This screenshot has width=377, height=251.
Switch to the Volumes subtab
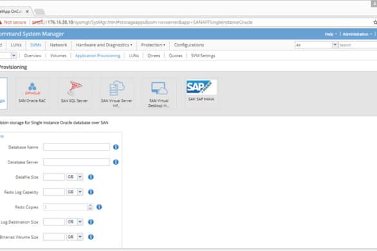coord(58,56)
